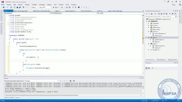Viewport: 182px width, 102px height.
Task: Click the Строка 26 status bar entry
Action: click(x=144, y=101)
